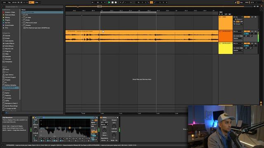Viewport: 264px width, 148px height.
Task: Toggle the Utility Mono switch
Action: 104,135
